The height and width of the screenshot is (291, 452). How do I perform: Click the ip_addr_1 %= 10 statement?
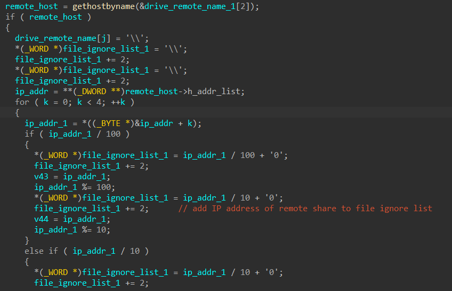pyautogui.click(x=72, y=230)
